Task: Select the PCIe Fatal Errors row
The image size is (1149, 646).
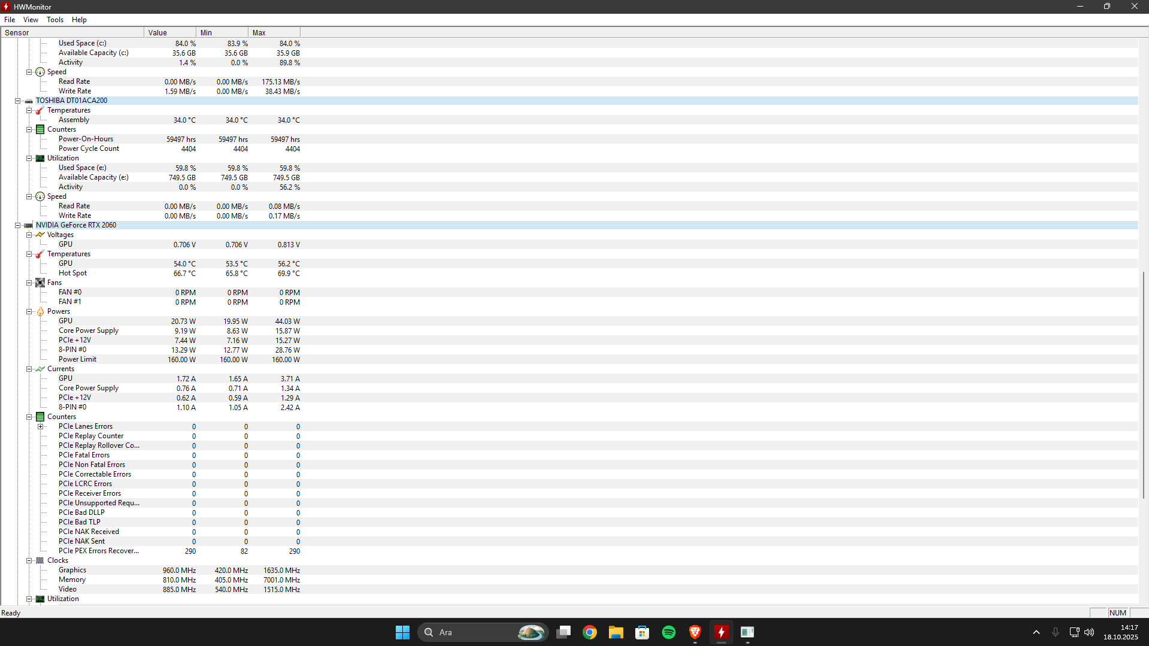Action: (x=569, y=455)
